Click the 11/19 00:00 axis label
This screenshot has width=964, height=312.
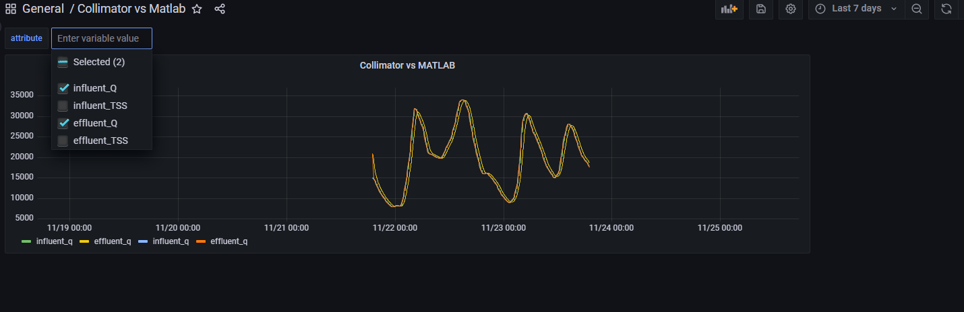pos(69,228)
